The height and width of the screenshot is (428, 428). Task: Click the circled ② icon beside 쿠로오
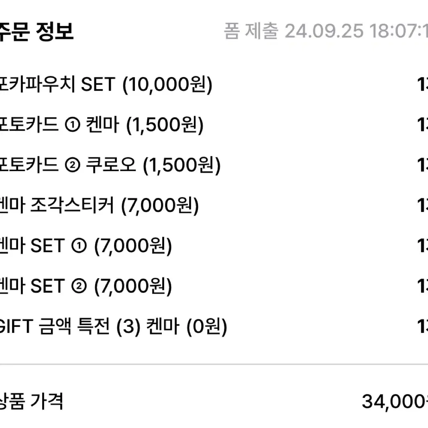(72, 165)
